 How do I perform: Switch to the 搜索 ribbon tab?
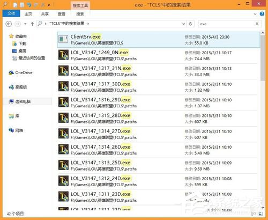80,14
